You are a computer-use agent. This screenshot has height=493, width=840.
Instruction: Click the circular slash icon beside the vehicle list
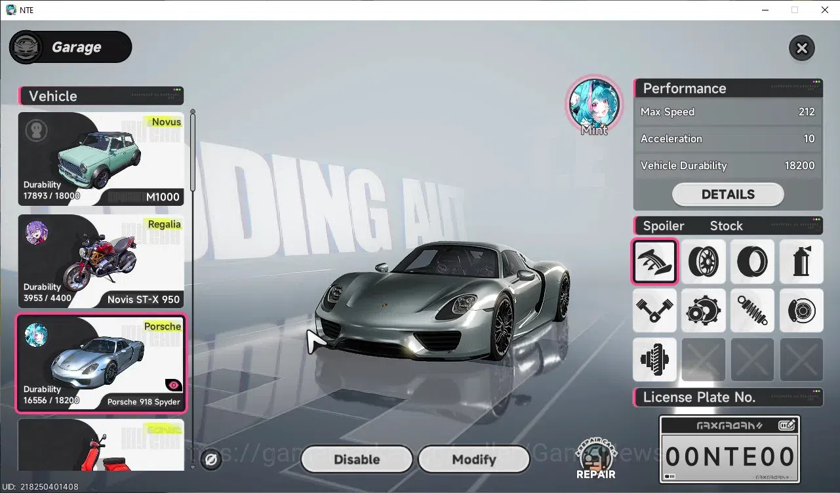pyautogui.click(x=211, y=460)
